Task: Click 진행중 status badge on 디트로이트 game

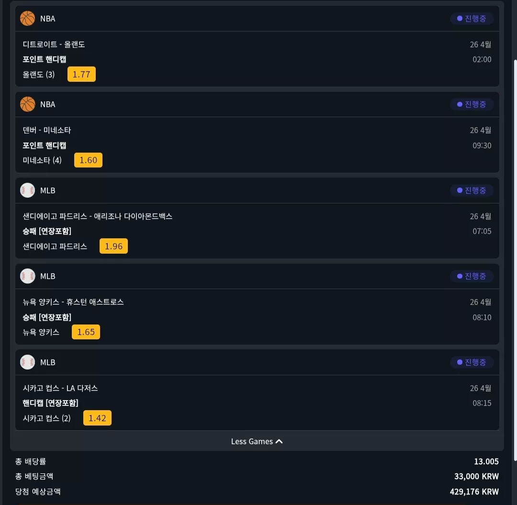Action: (472, 19)
